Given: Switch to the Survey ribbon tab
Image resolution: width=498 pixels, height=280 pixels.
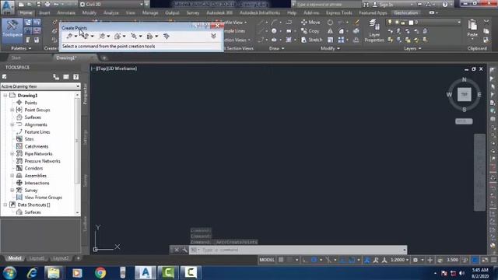Looking at the screenshot, I should pyautogui.click(x=192, y=12).
